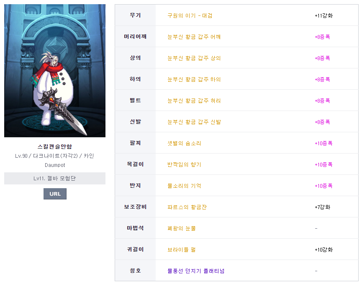Click the URL button under the character
The width and height of the screenshot is (362, 285).
(x=55, y=194)
